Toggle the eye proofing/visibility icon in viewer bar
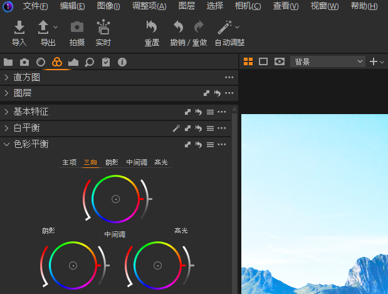 point(280,61)
